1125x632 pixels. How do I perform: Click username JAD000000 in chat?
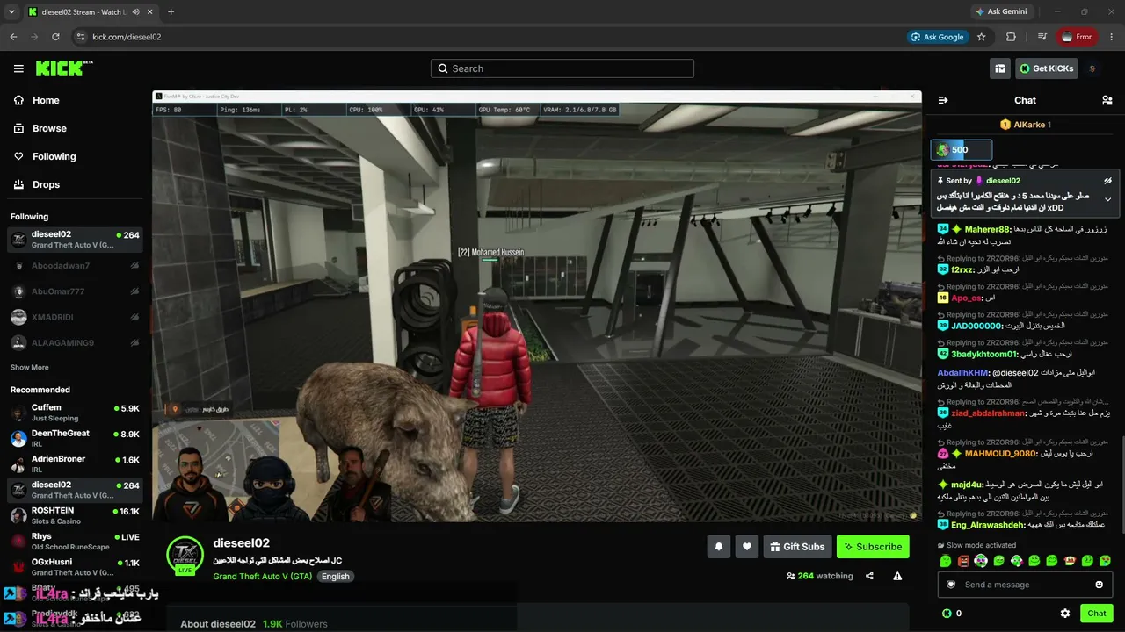977,326
